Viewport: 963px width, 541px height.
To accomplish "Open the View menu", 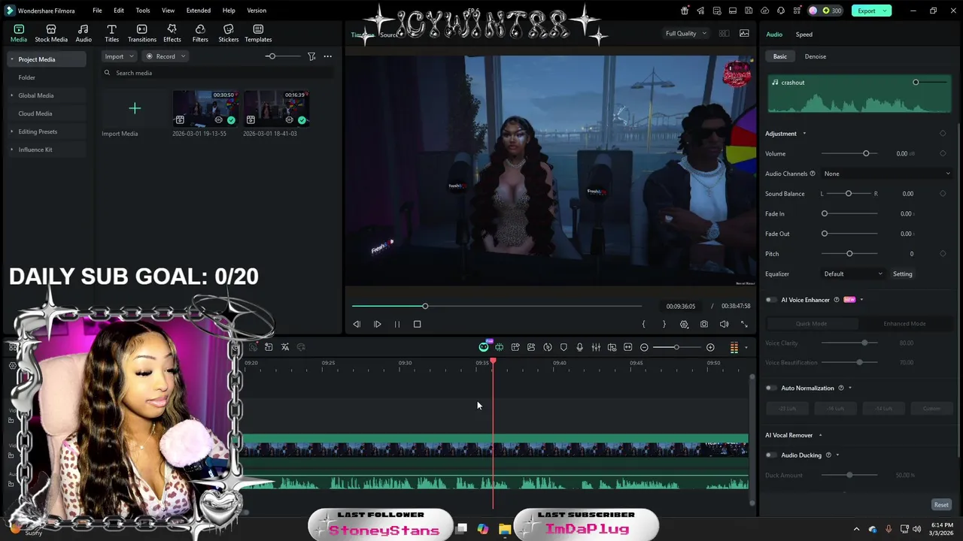I will point(168,11).
